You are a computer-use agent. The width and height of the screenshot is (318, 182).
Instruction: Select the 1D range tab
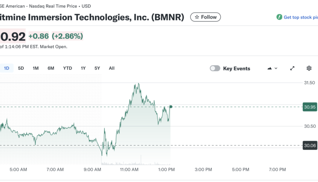click(7, 68)
